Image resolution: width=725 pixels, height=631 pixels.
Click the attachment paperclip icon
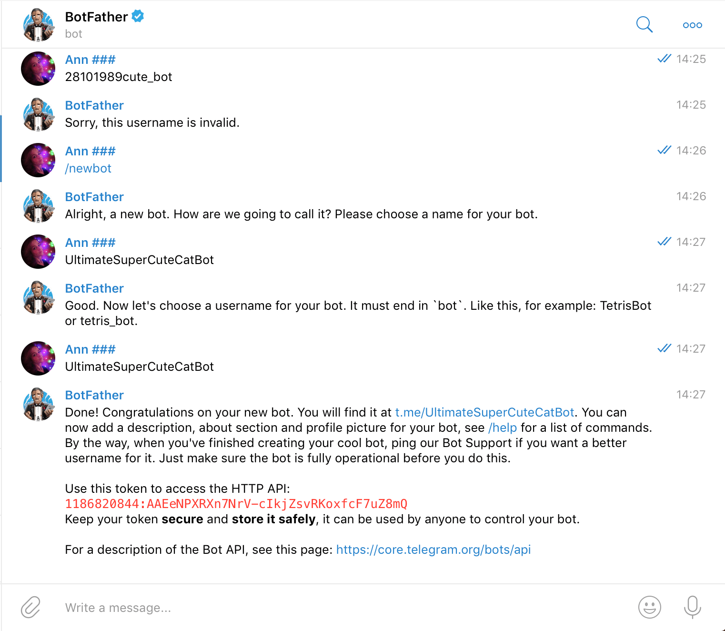click(x=30, y=608)
